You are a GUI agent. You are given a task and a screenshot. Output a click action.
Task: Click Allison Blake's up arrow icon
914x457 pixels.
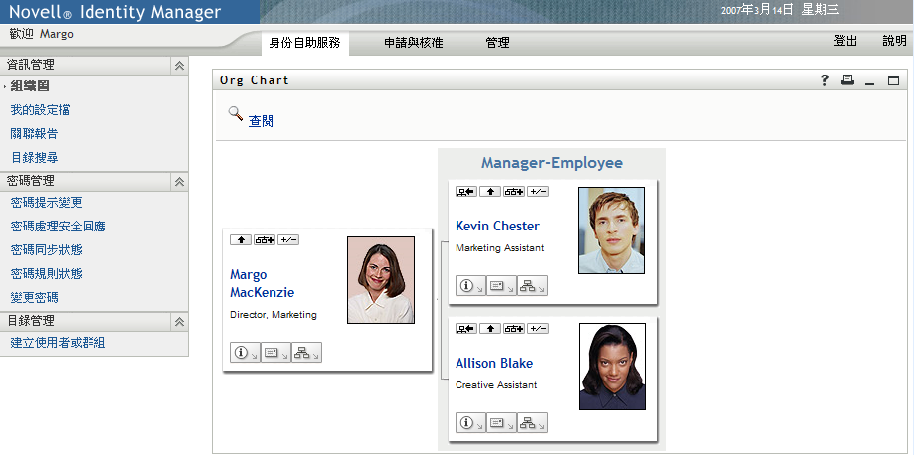point(490,328)
